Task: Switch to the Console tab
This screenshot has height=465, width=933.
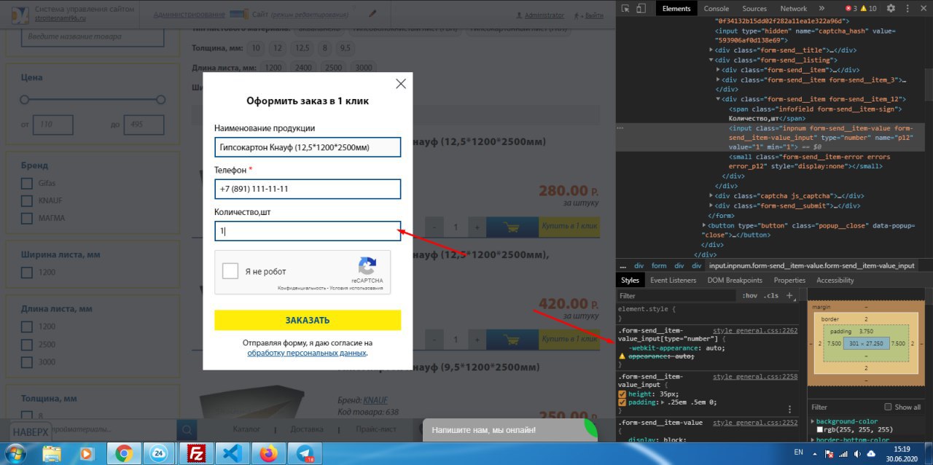Action: [x=716, y=9]
